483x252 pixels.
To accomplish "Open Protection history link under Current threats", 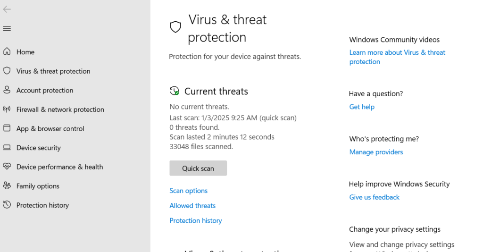I will click(196, 220).
